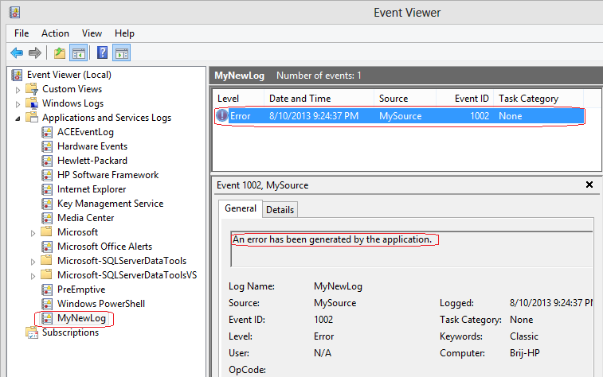Open the File menu

(x=22, y=33)
